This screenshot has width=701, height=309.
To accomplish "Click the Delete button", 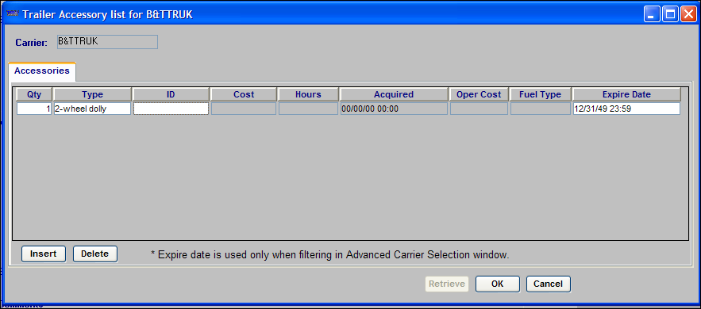I will click(94, 254).
